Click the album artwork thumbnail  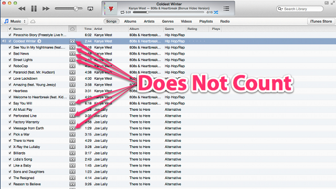pos(111,8)
